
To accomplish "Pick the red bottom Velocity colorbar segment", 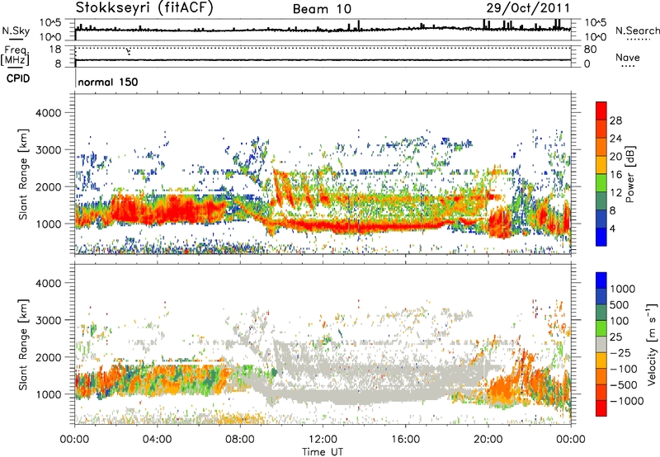I will tap(601, 408).
